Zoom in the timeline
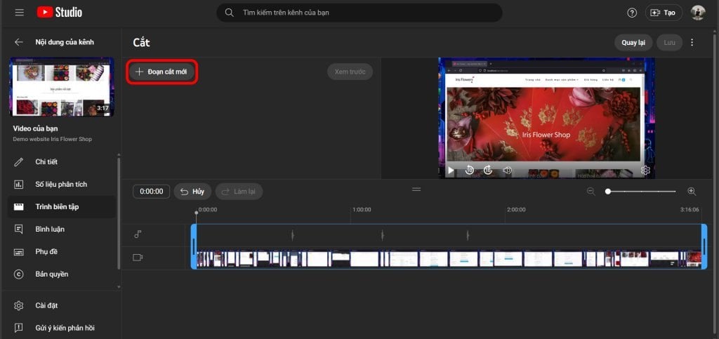The image size is (719, 339). 692,192
